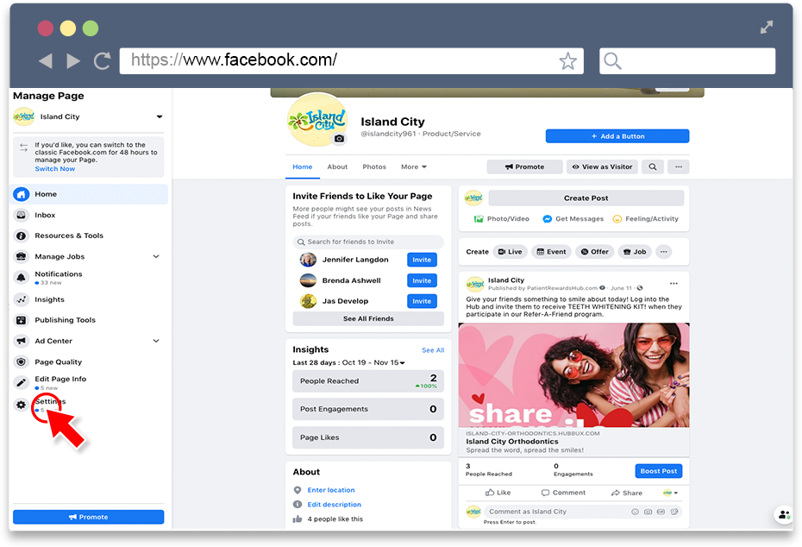Screen dimensions: 802x547
Task: Click the emoji icon in comment box
Action: tap(635, 512)
